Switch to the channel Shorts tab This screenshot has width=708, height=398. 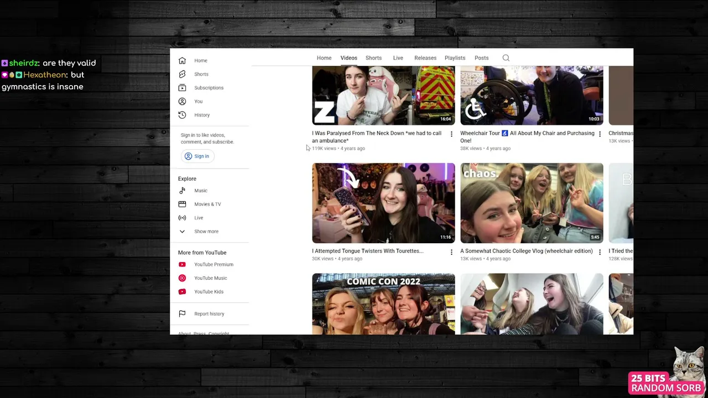pos(373,57)
